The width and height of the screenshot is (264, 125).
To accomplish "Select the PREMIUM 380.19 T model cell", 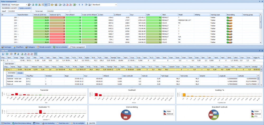I will [186, 20].
